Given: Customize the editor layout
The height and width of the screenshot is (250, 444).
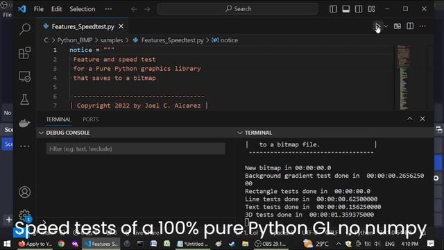Looking at the screenshot, I should click(x=372, y=9).
